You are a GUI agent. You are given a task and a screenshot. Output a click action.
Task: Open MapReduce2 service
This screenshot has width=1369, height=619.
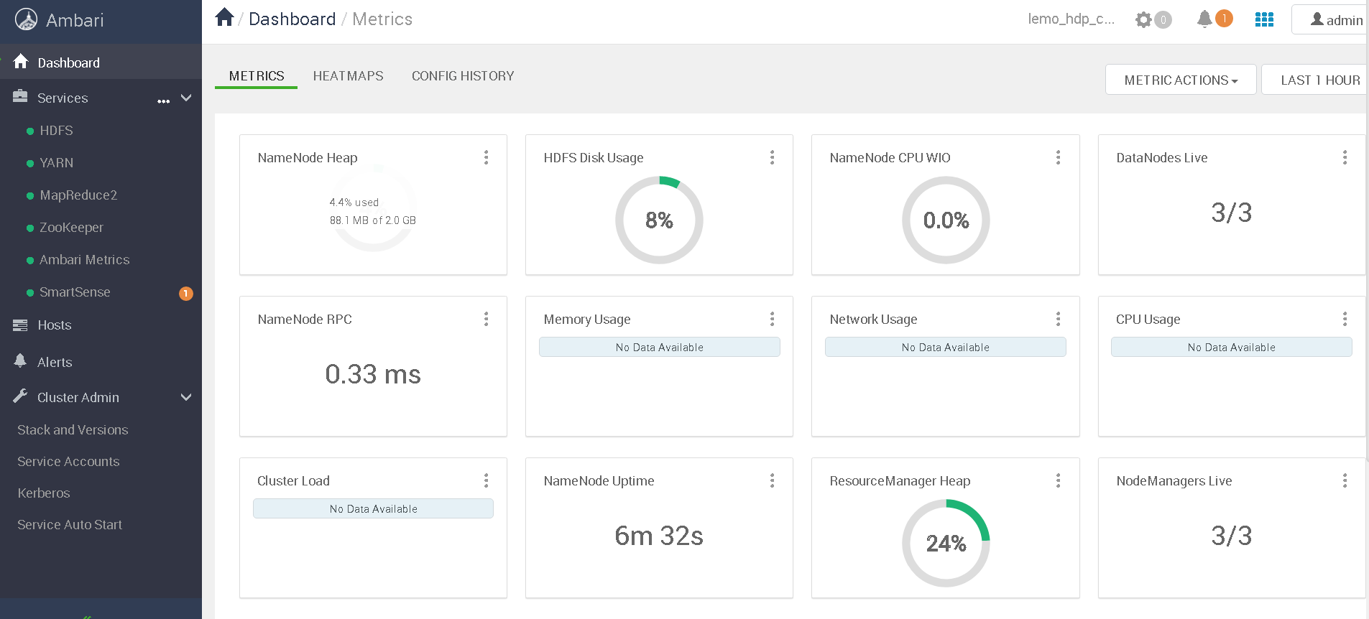pos(78,195)
